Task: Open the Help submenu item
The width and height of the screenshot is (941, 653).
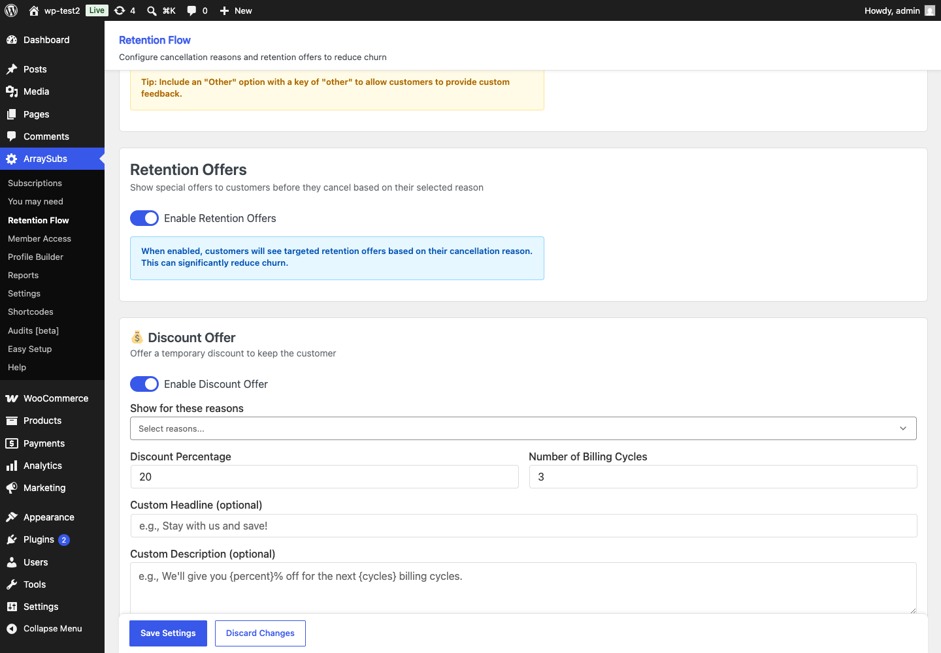Action: [x=17, y=368]
